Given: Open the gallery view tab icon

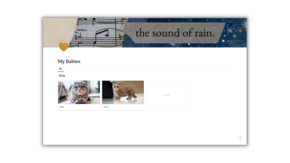Looking at the screenshot, I should click(x=61, y=69).
